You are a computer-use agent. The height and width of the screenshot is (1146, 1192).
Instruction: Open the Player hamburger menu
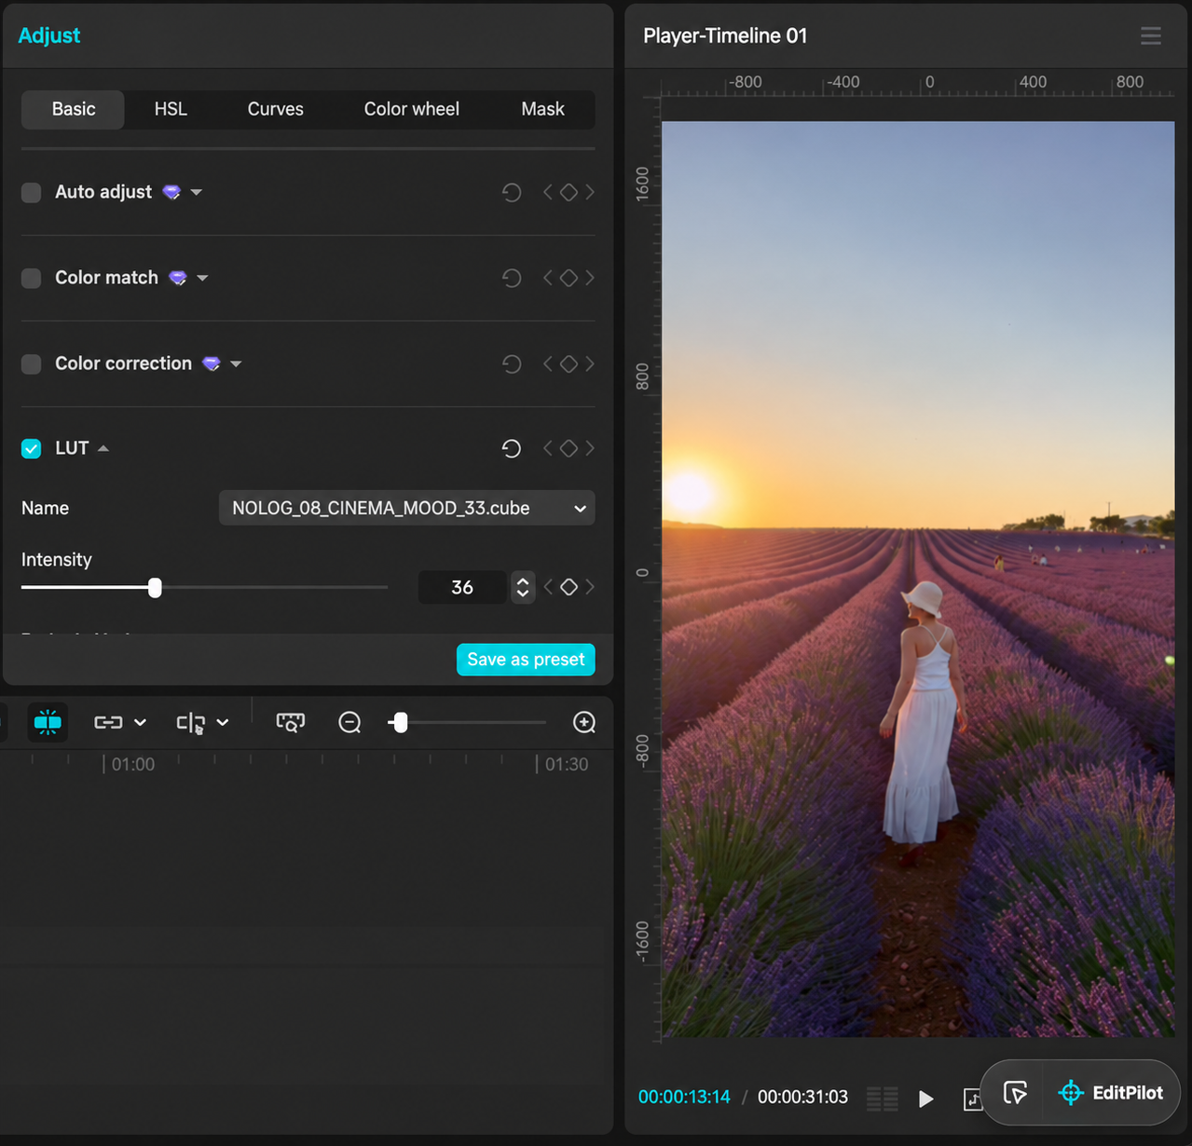[1151, 35]
